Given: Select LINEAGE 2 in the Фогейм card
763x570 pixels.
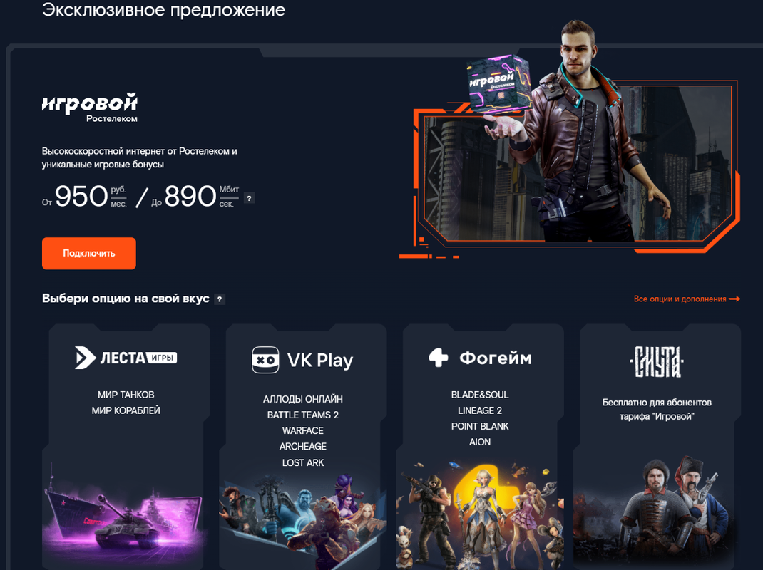Looking at the screenshot, I should [480, 410].
